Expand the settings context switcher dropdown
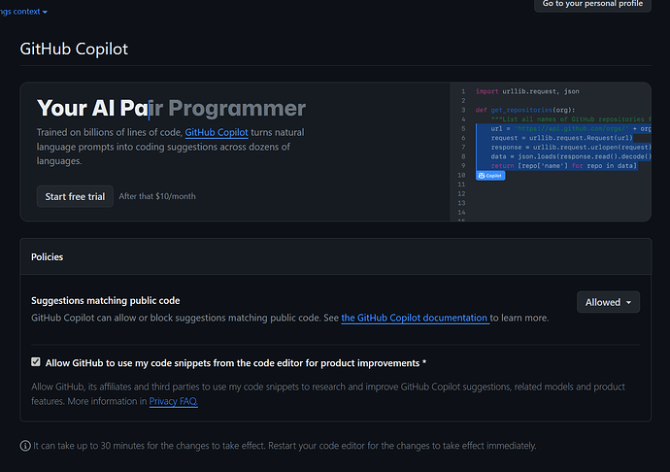Viewport: 670px width, 472px height. point(23,12)
